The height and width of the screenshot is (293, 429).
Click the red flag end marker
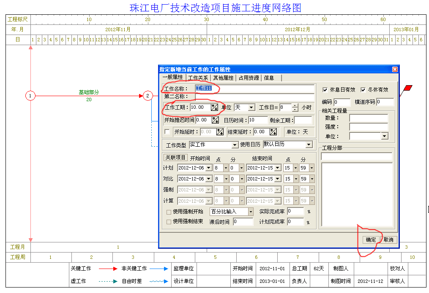(x=407, y=89)
